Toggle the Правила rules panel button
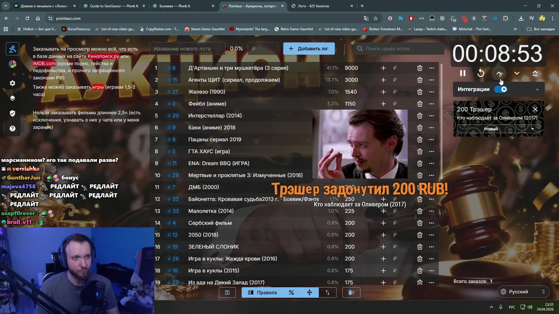The image size is (559, 314). click(x=262, y=293)
